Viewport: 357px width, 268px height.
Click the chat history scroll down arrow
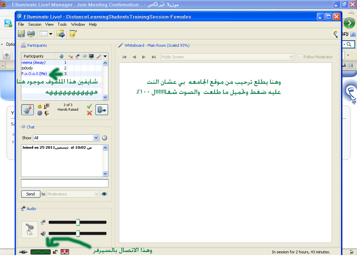point(105,174)
